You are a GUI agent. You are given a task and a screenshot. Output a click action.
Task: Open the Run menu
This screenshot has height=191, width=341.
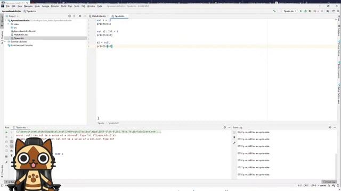click(70, 6)
